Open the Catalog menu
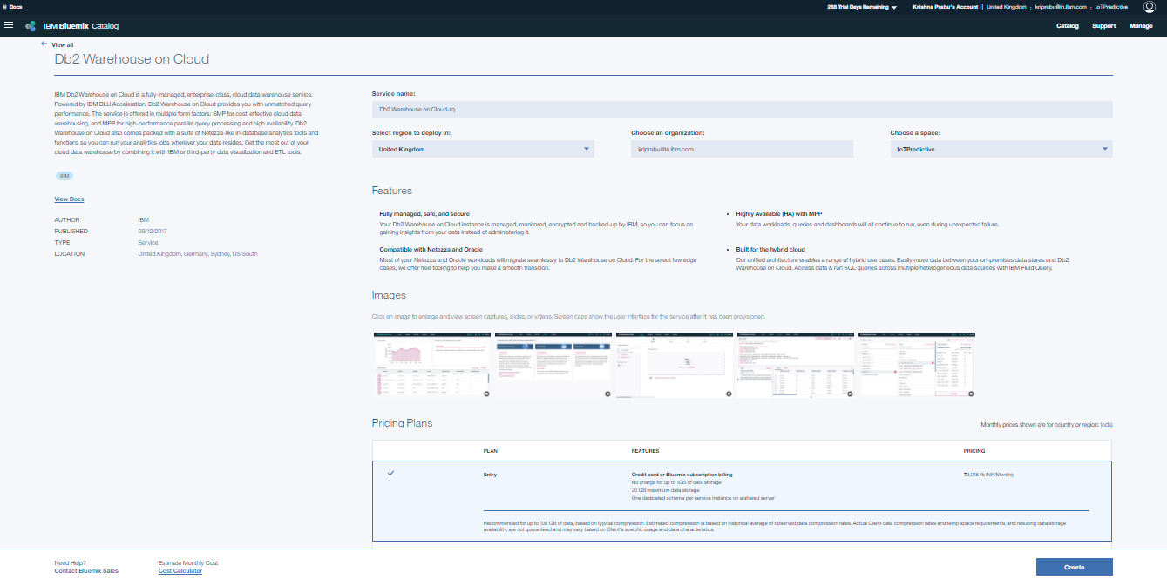Viewport: 1167px width, 579px height. [1067, 26]
